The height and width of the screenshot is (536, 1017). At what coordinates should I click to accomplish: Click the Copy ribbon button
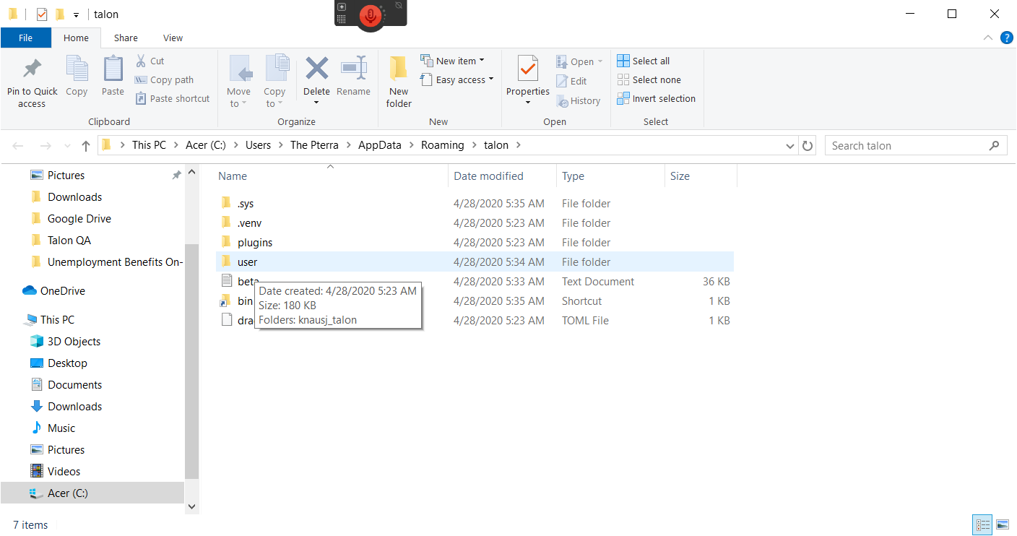pyautogui.click(x=77, y=76)
